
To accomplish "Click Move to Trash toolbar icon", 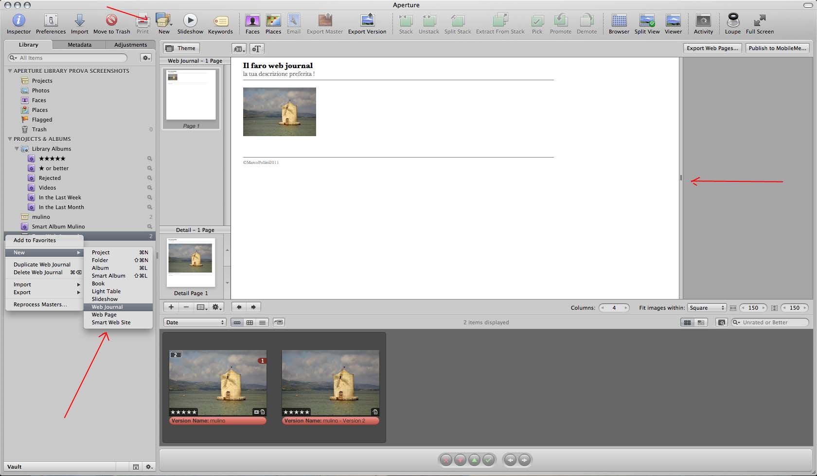I will pyautogui.click(x=111, y=24).
